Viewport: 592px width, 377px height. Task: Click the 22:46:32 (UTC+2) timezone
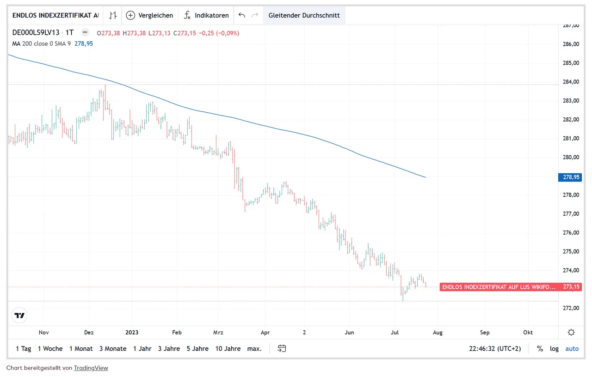click(495, 349)
